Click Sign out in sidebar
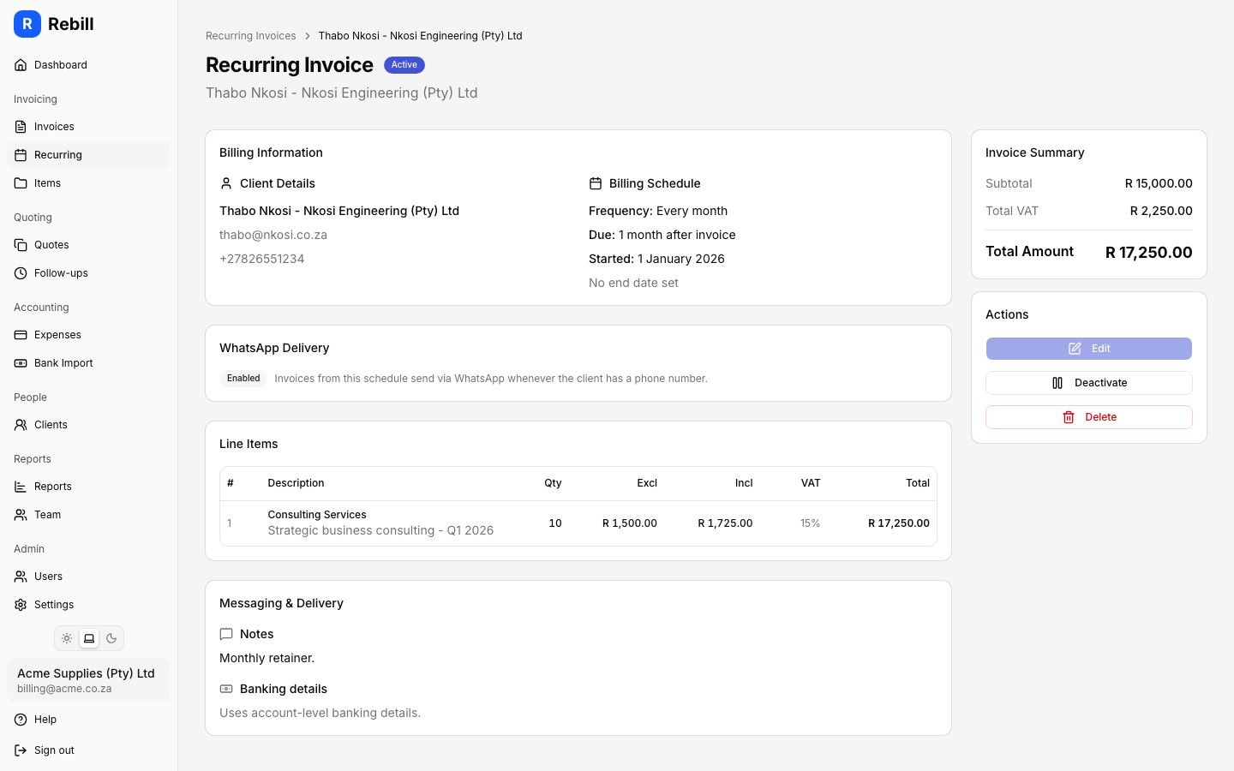 [89, 750]
